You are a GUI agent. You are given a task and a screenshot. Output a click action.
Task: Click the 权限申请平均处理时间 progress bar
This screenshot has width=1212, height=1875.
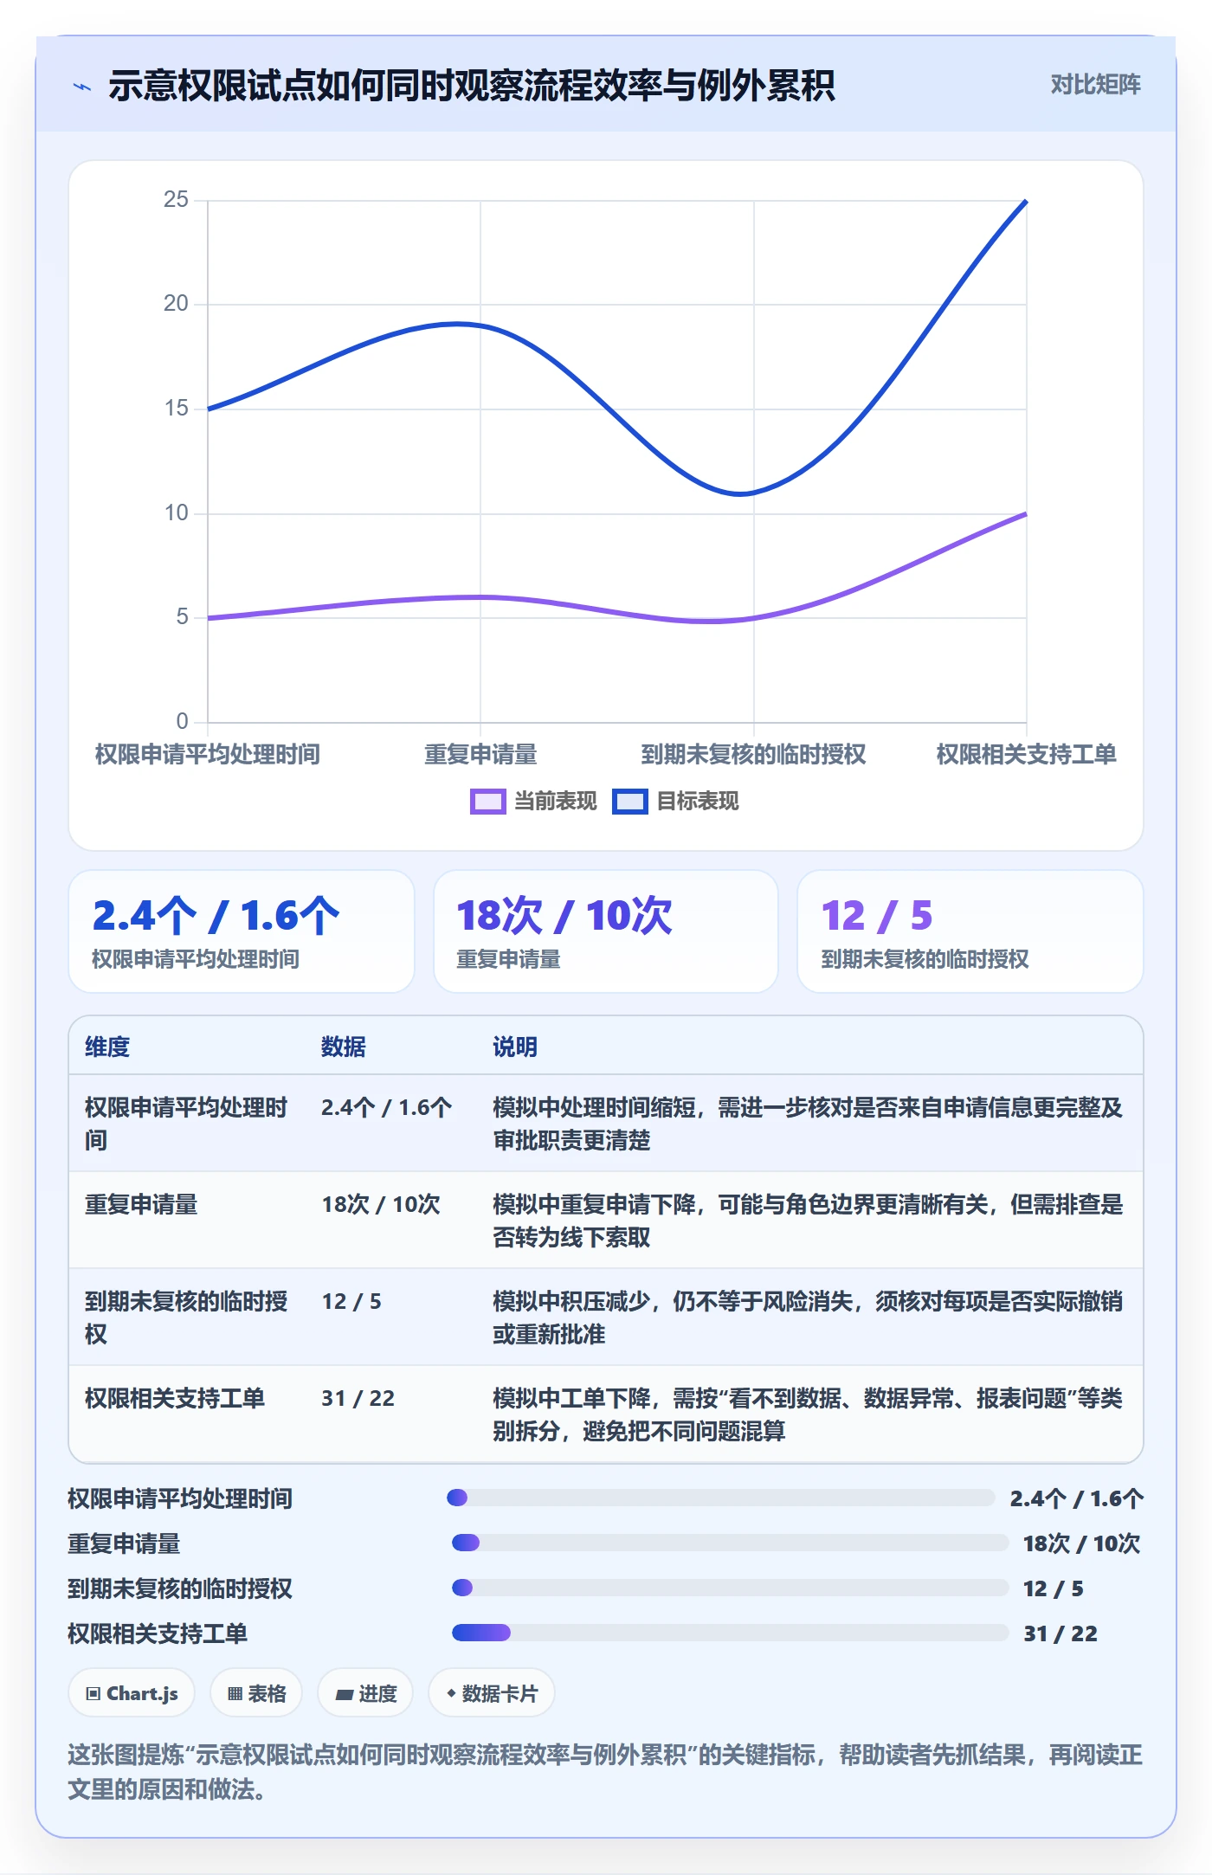[720, 1498]
